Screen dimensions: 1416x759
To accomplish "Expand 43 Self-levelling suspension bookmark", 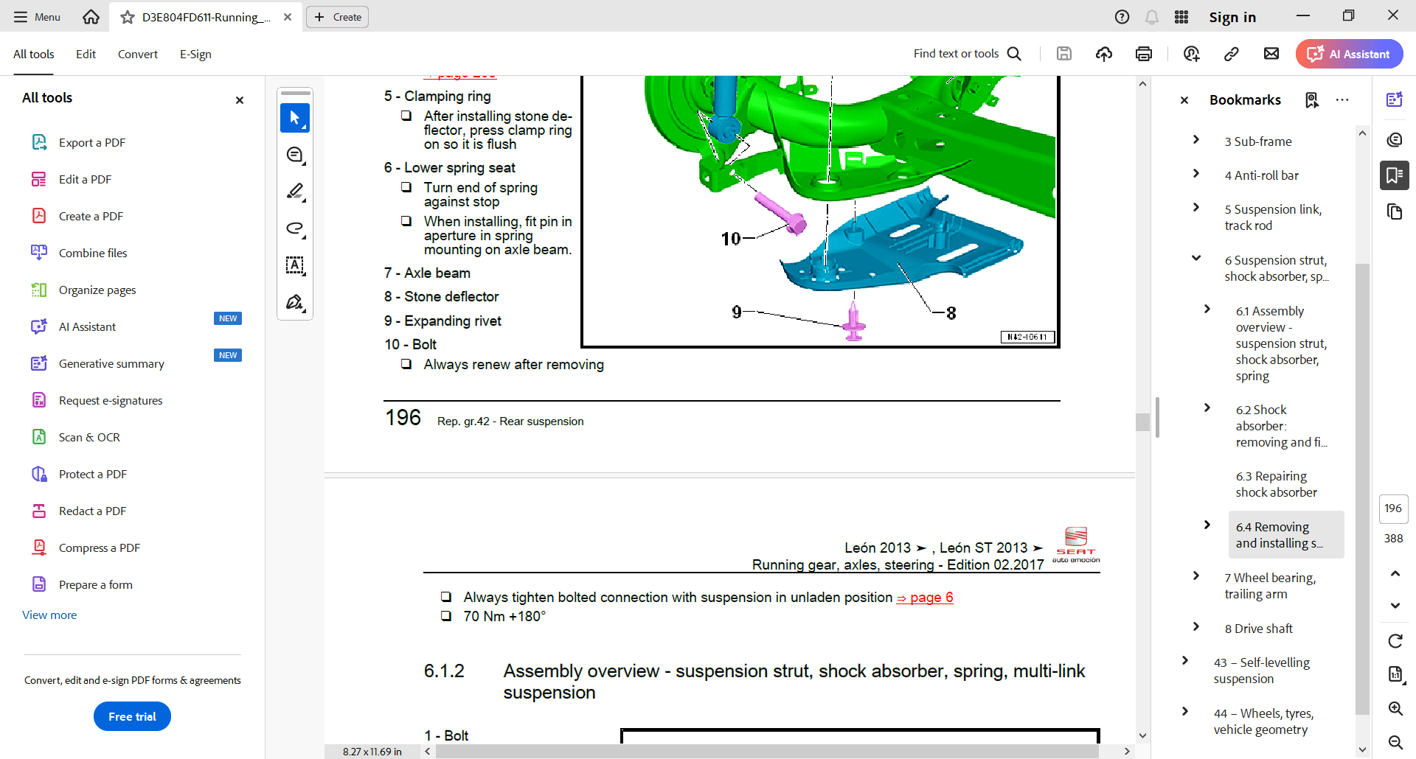I will tap(1185, 661).
